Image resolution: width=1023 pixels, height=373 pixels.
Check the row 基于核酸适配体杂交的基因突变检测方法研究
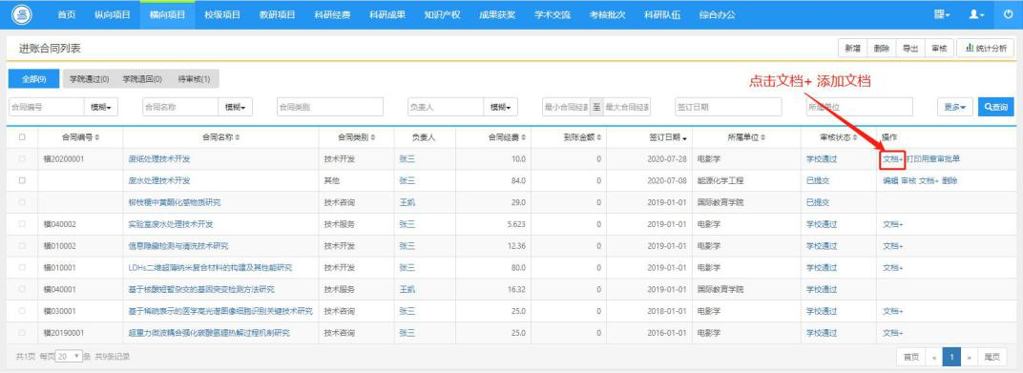coord(23,289)
